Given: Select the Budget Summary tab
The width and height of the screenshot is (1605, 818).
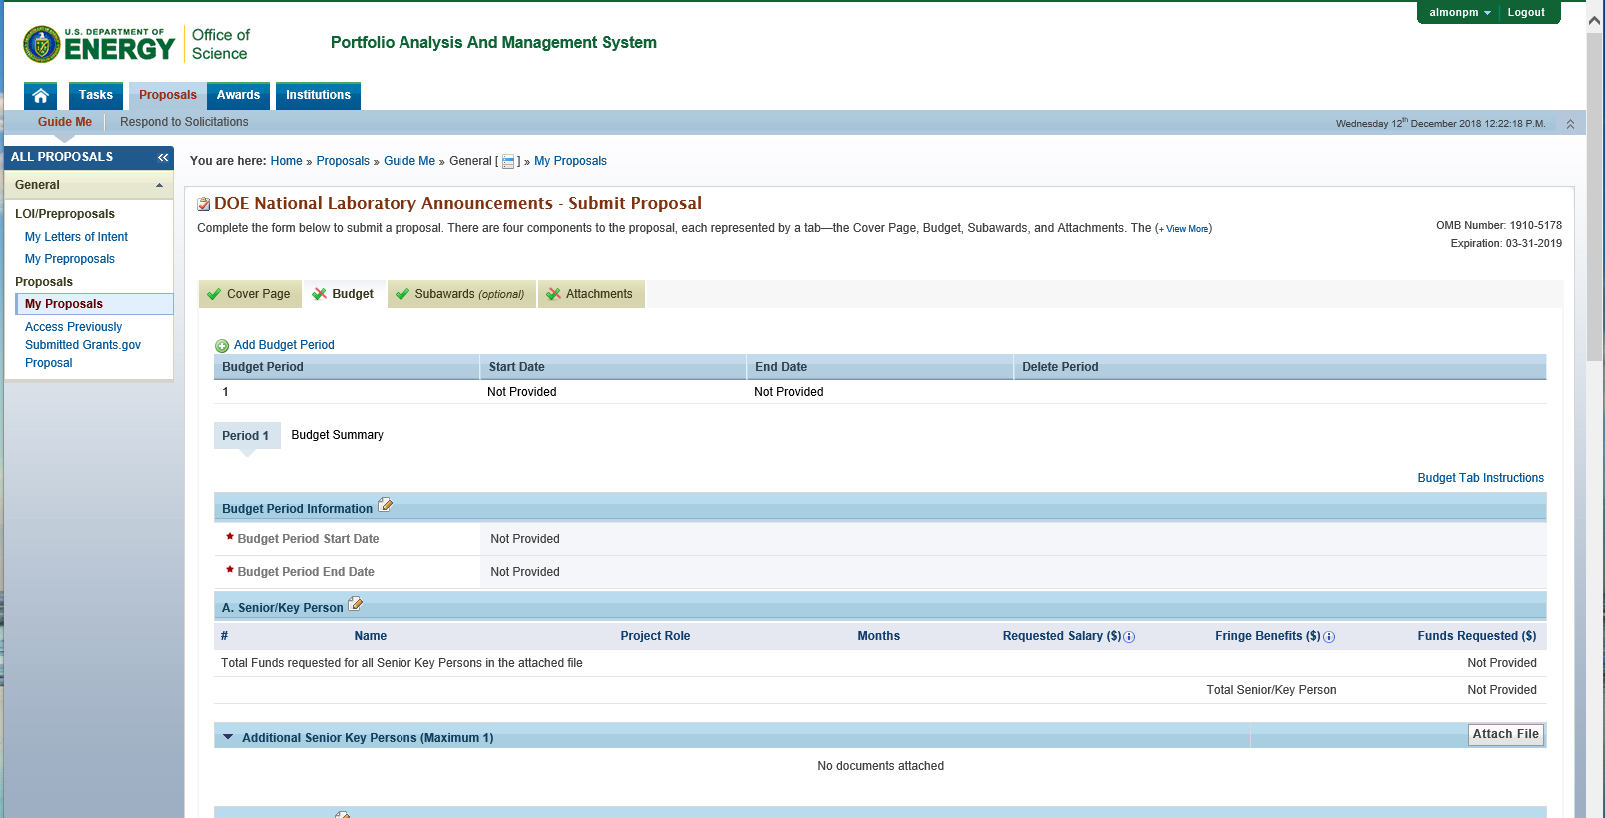Looking at the screenshot, I should tap(338, 435).
